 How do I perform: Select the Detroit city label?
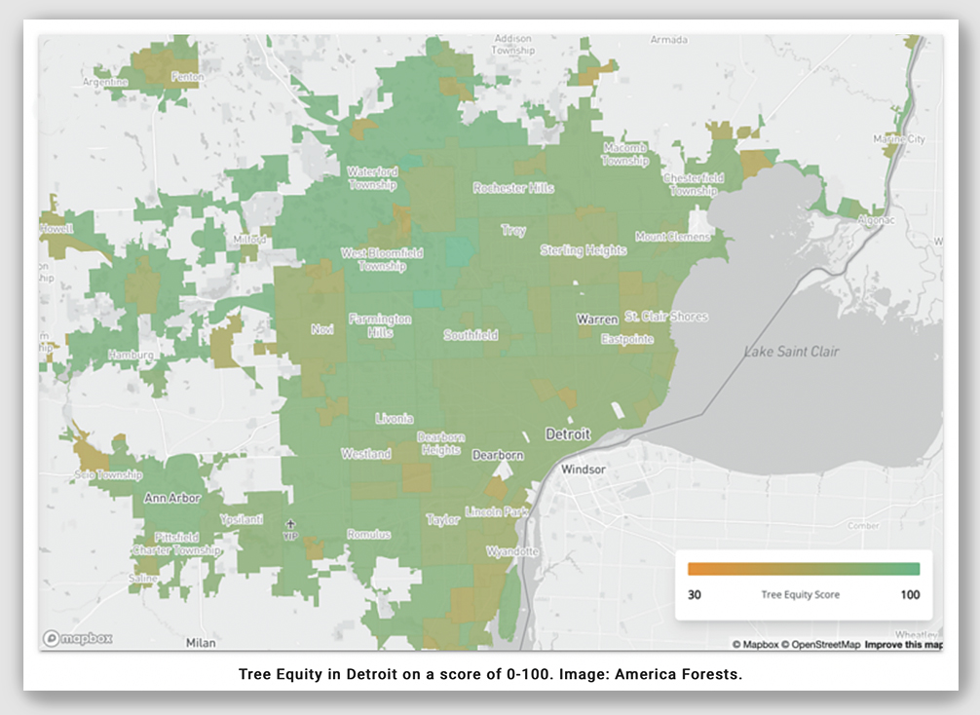pos(567,433)
